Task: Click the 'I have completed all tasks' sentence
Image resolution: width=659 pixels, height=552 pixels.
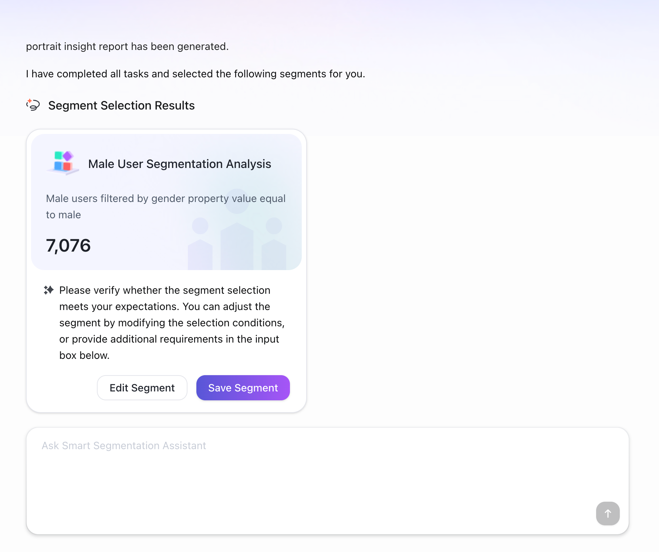Action: coord(196,74)
